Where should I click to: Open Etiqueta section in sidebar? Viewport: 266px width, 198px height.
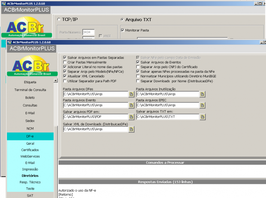[30, 82]
